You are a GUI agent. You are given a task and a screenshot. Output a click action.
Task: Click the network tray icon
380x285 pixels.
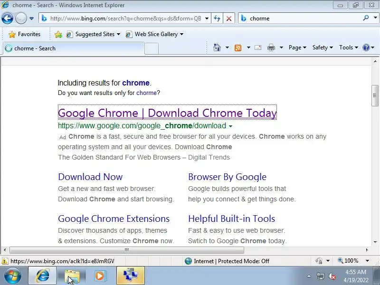click(x=320, y=276)
